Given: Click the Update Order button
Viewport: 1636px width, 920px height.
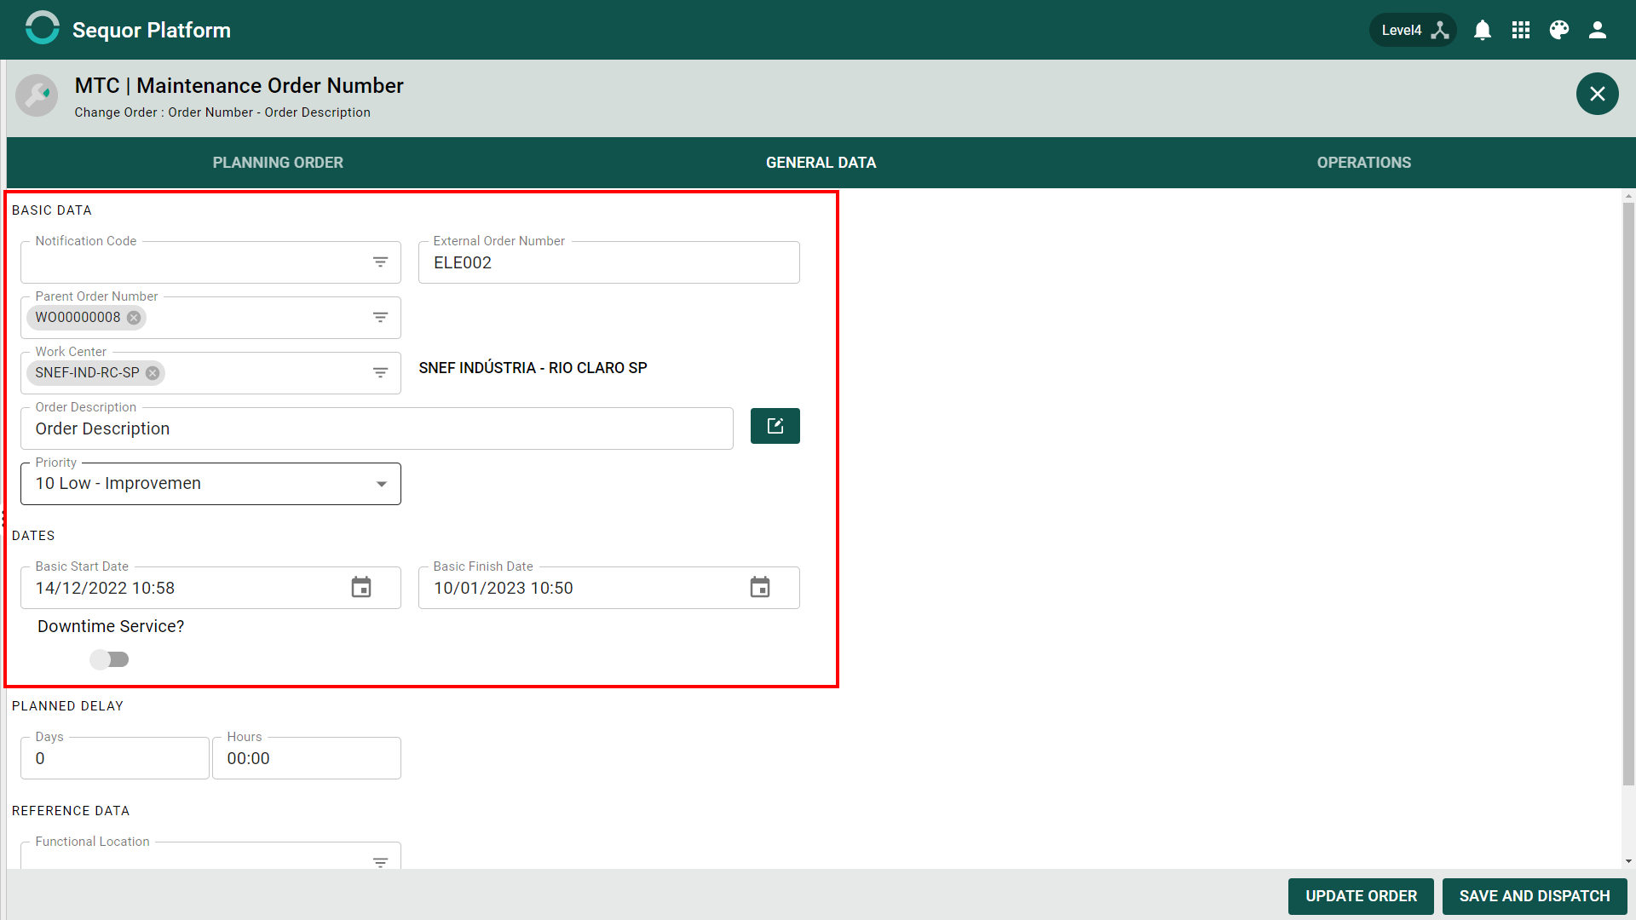Looking at the screenshot, I should tap(1361, 896).
